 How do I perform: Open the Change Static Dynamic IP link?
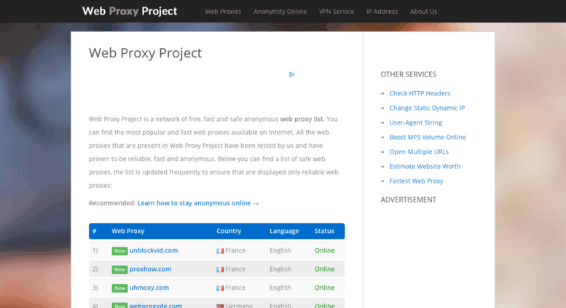pyautogui.click(x=427, y=108)
